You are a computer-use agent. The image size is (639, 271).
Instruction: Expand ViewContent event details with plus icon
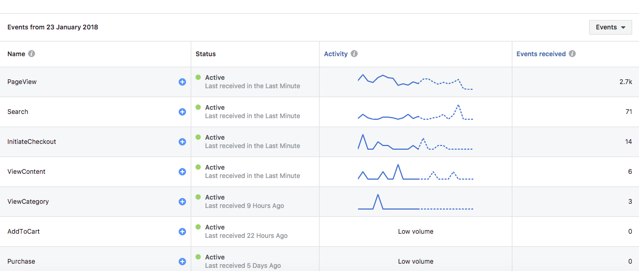pyautogui.click(x=182, y=172)
